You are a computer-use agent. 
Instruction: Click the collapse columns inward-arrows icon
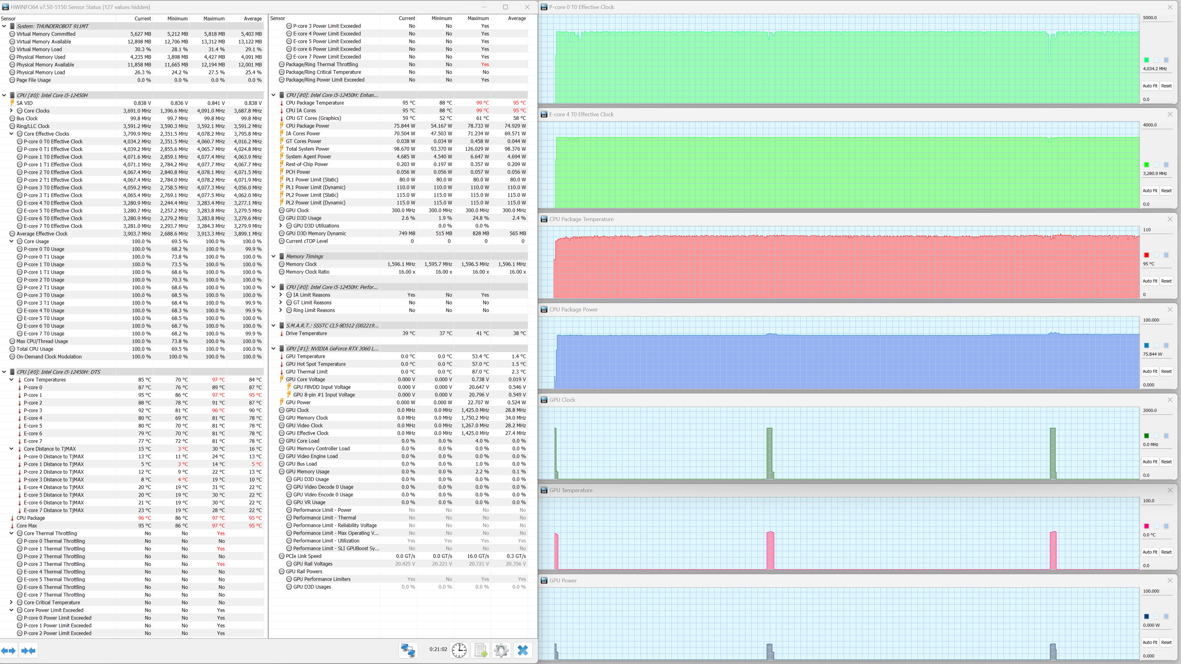[x=28, y=650]
